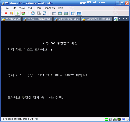This screenshot has height=122, width=130.
Task: Click the sound device status icon
Action: point(123,119)
